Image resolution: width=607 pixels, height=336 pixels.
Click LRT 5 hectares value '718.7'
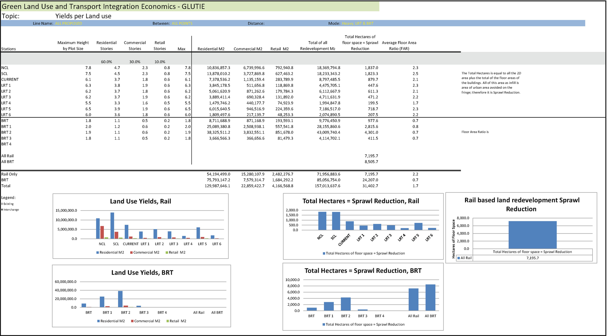click(373, 109)
